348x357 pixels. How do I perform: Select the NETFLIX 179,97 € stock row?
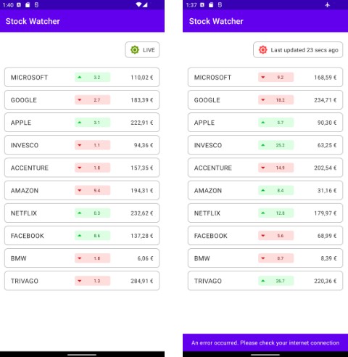point(265,213)
